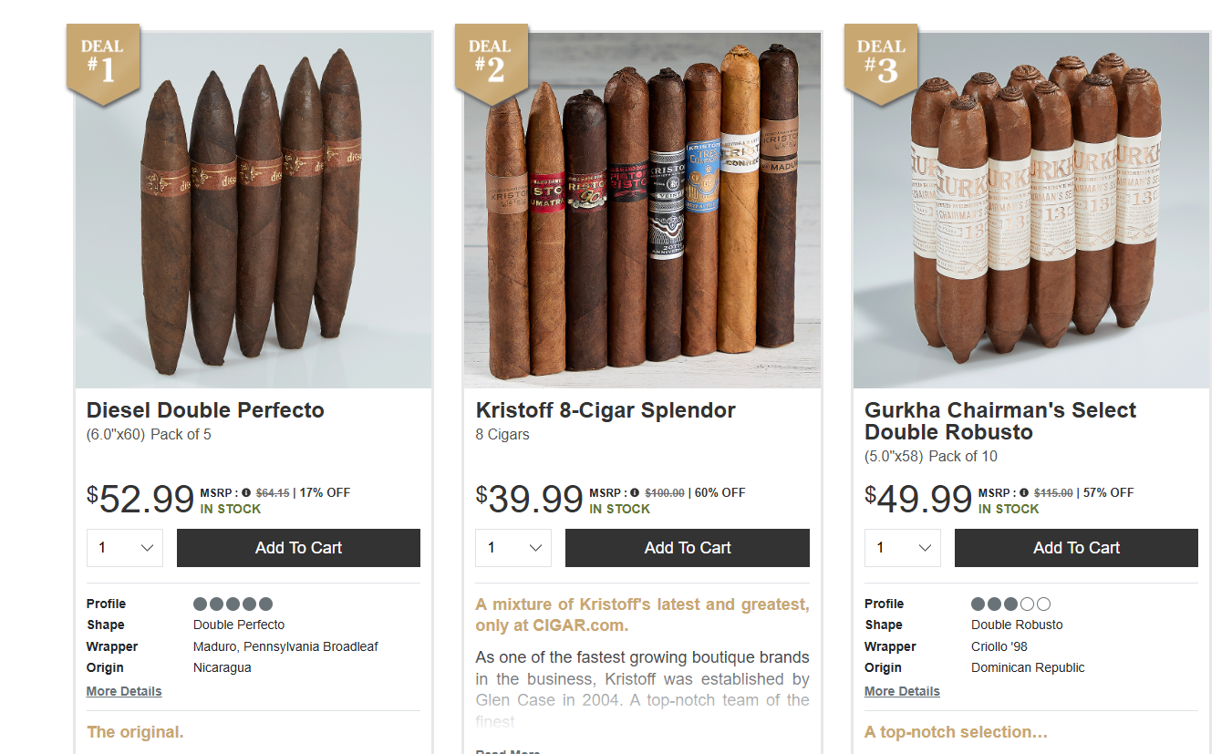Open quantity dropdown for Diesel Double Perfecto

click(x=125, y=548)
